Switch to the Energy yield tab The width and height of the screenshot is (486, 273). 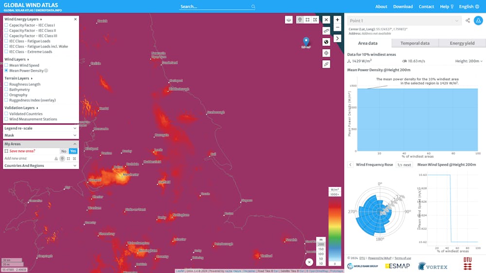click(462, 43)
